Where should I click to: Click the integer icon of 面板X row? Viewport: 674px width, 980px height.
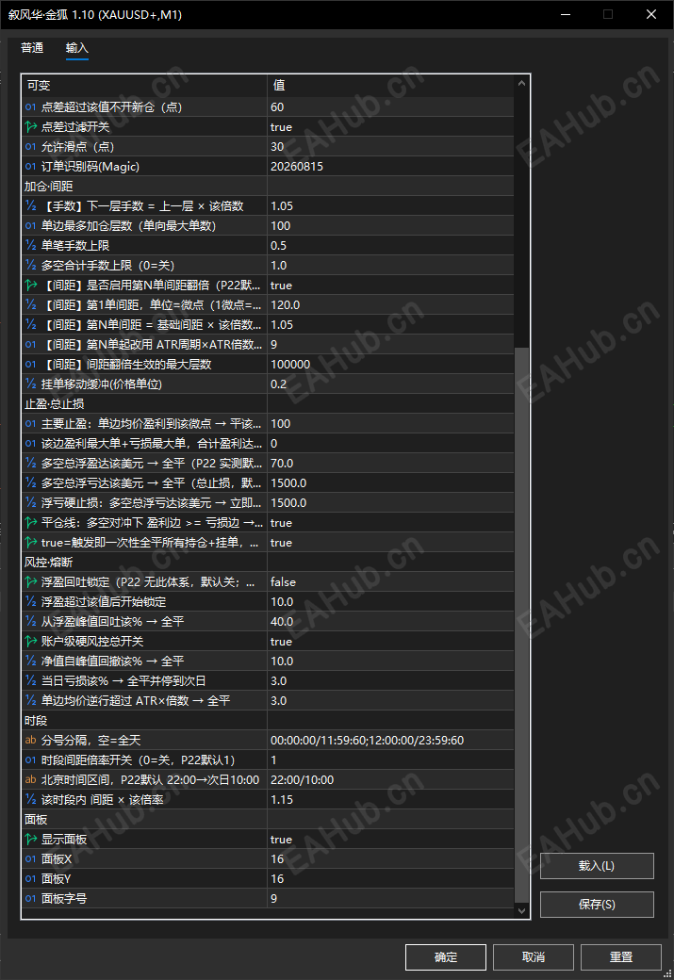tap(30, 859)
